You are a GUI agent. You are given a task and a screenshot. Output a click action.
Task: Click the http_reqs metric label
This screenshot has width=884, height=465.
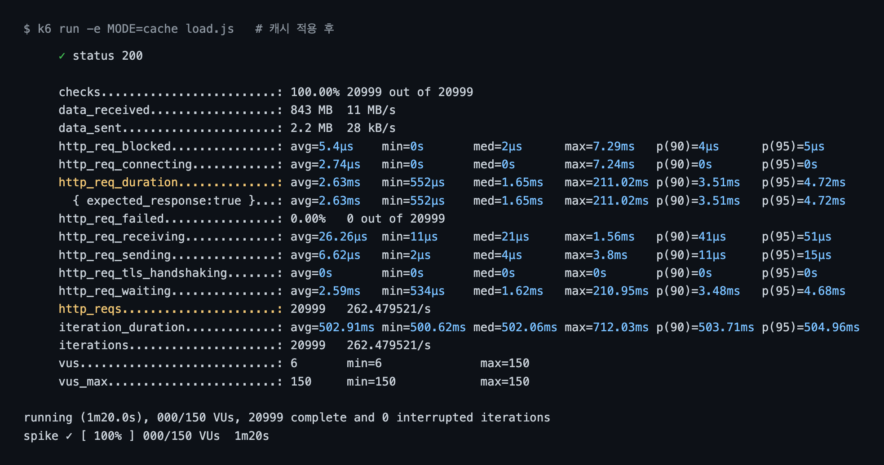90,309
